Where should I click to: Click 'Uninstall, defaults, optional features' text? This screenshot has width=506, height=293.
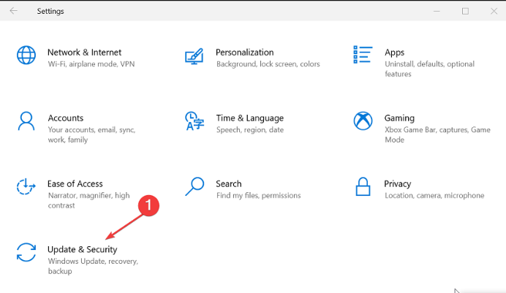click(429, 69)
